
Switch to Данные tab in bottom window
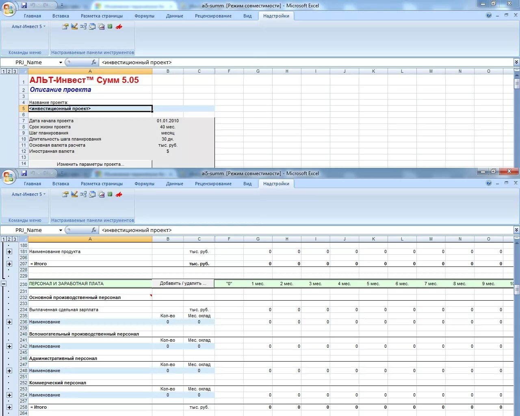click(x=175, y=184)
